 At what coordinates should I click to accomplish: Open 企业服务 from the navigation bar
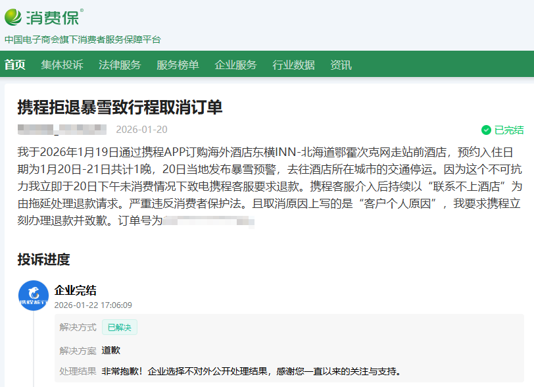point(235,65)
